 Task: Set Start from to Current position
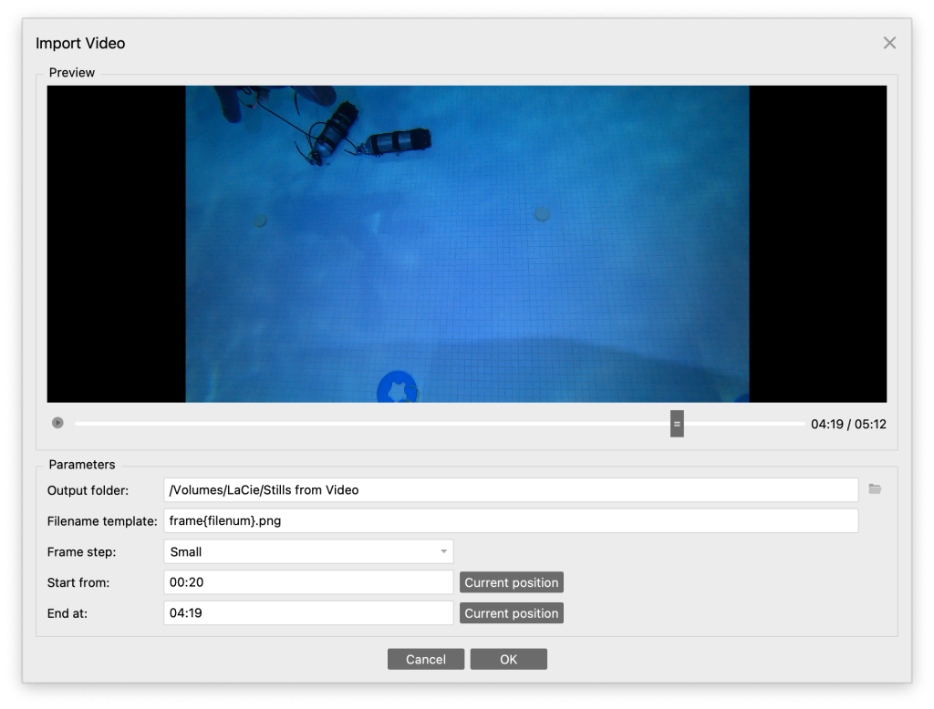click(x=511, y=582)
